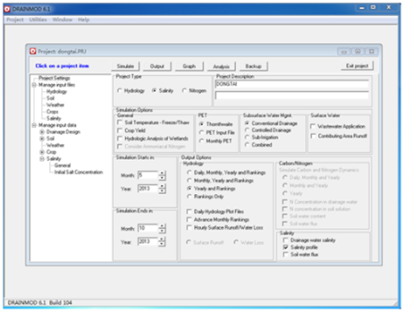The image size is (404, 312).
Task: Collapse the Manage input data tree node
Action: [x=34, y=125]
